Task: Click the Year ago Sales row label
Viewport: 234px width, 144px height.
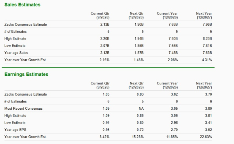Action: click(16, 53)
